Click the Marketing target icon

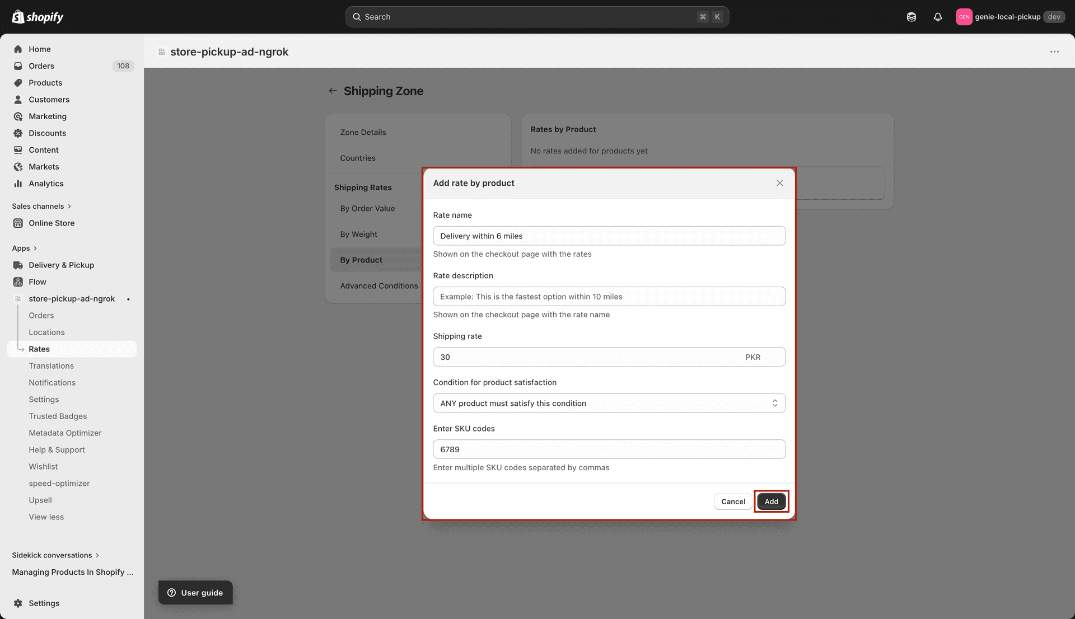(18, 116)
